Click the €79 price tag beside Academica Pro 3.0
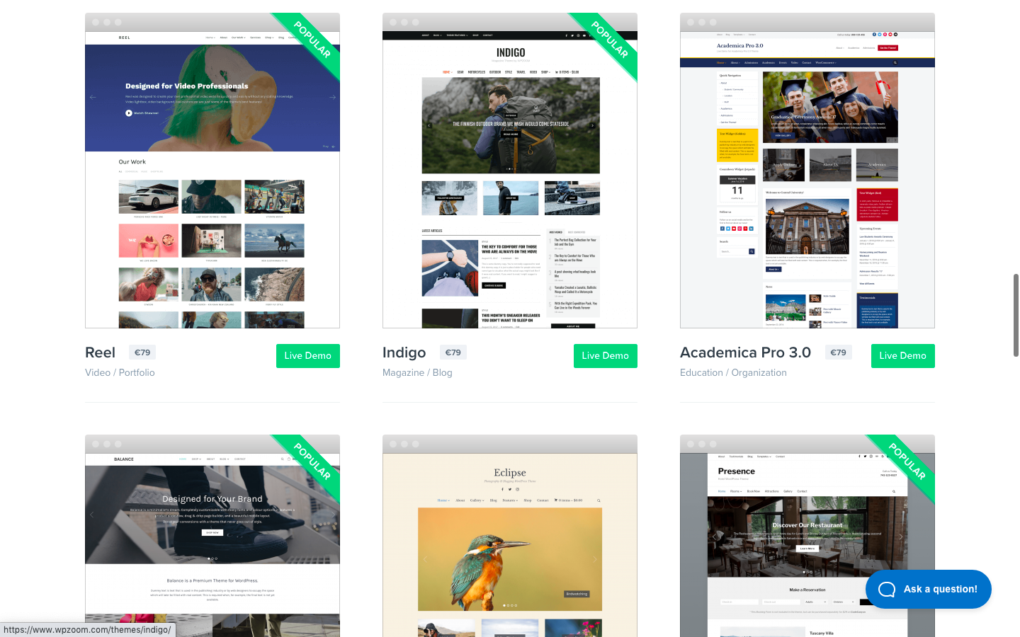 pos(838,352)
